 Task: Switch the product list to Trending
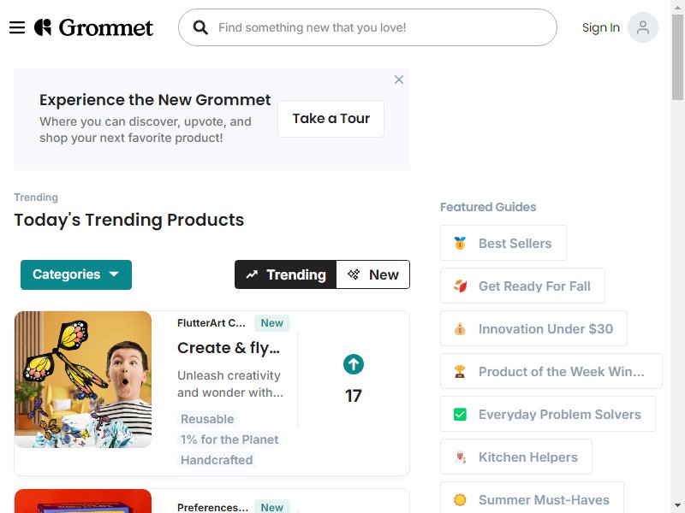tap(286, 274)
